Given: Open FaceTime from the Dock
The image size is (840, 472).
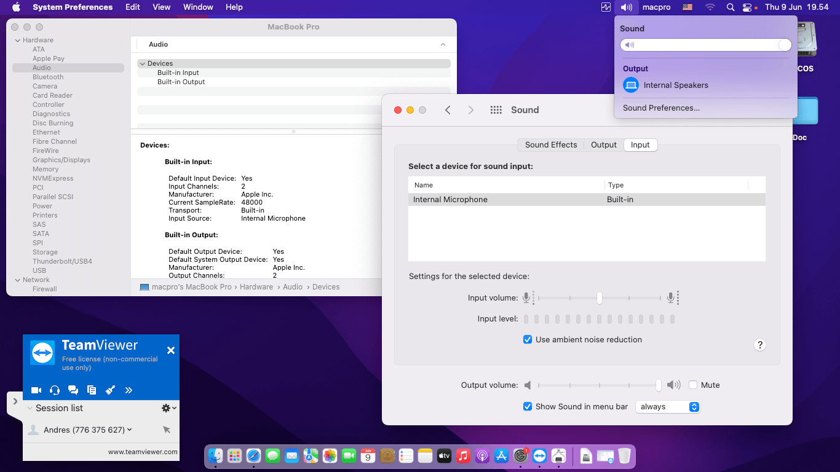Looking at the screenshot, I should coord(349,456).
